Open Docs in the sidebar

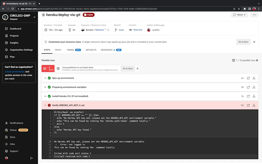(10, 137)
